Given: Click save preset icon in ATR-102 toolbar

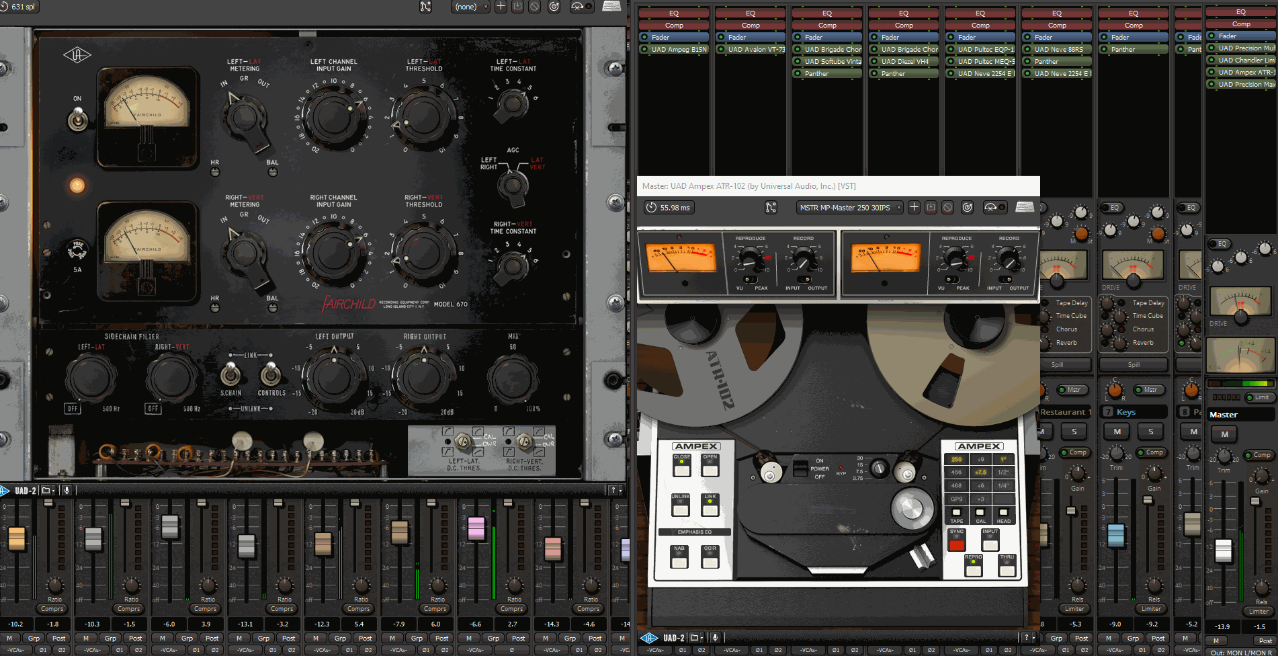Looking at the screenshot, I should coord(931,208).
